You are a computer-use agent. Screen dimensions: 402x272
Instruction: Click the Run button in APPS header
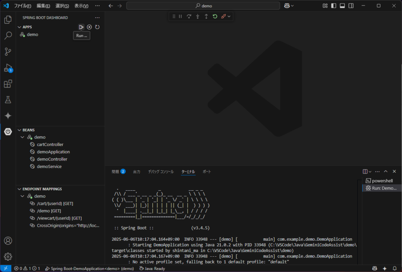pos(81,27)
